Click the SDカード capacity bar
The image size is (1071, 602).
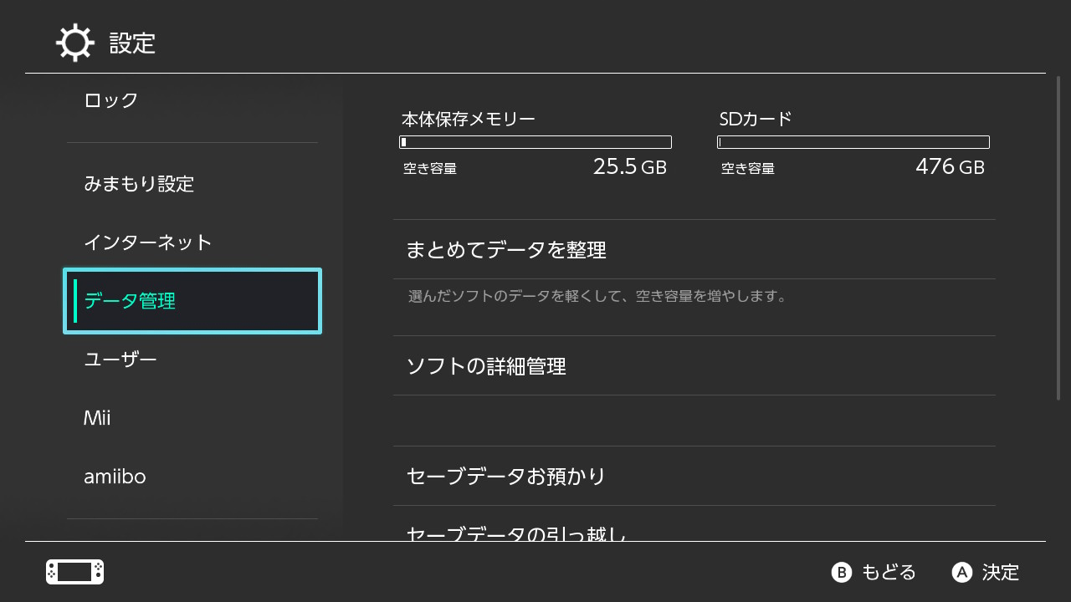(x=853, y=142)
